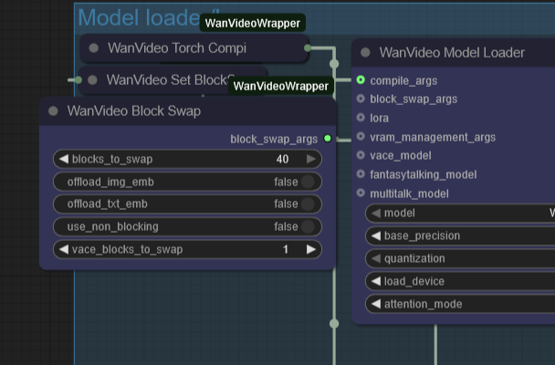Click the WanVideo Set BlockSwap node collapse dot
555x365 pixels.
click(92, 80)
